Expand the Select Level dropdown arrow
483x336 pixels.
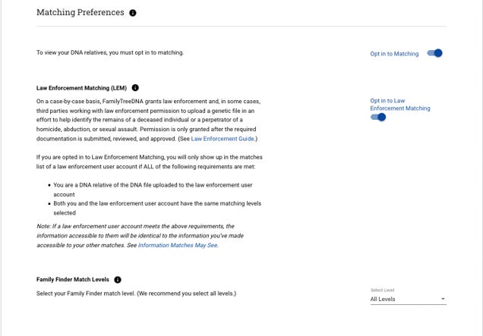pos(443,299)
